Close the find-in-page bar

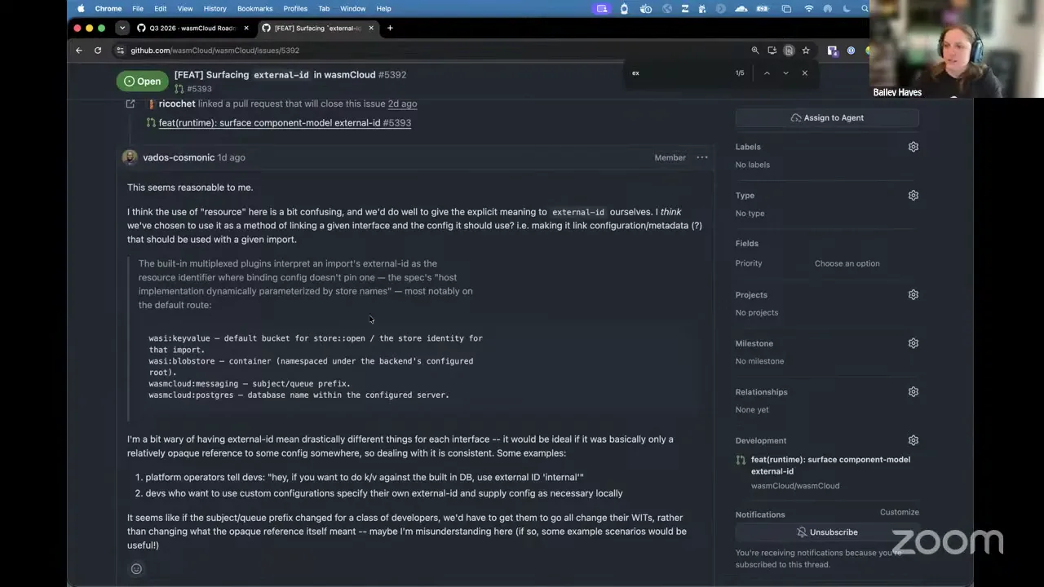tap(804, 73)
